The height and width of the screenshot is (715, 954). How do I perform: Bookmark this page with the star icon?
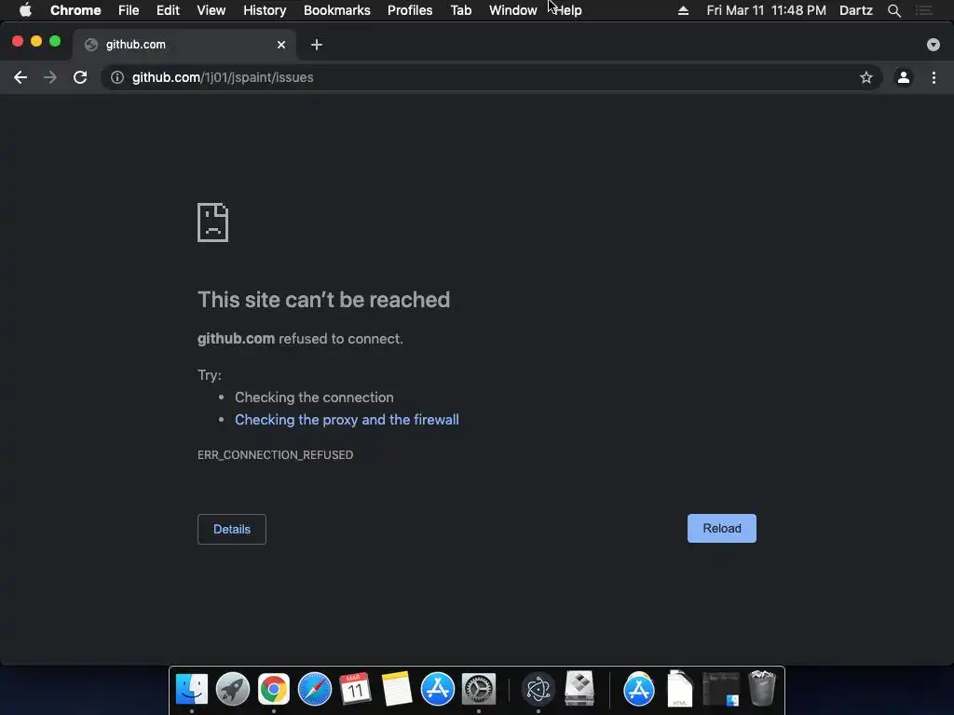tap(865, 77)
